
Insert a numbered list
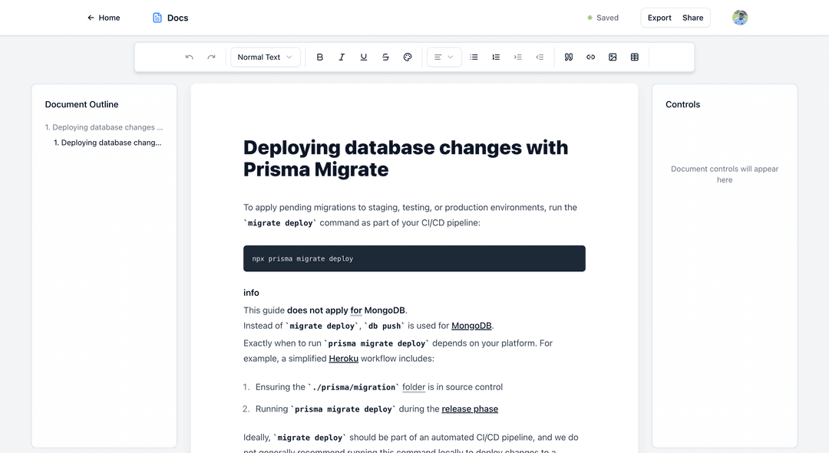[496, 57]
